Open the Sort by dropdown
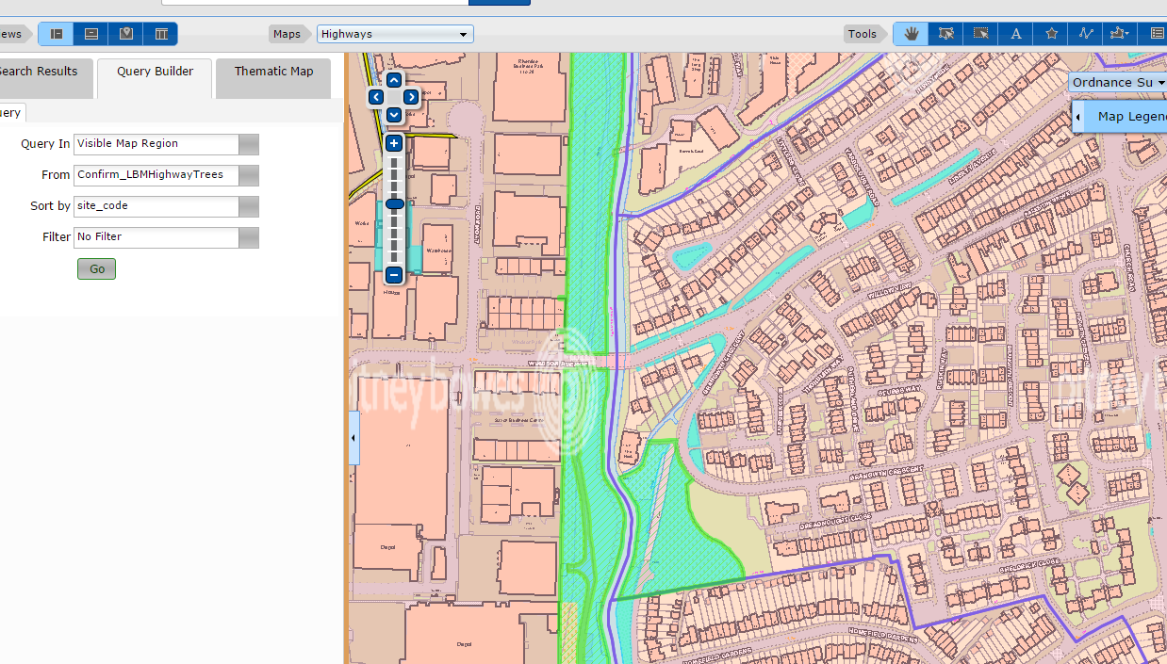Viewport: 1167px width, 664px height. pyautogui.click(x=249, y=206)
